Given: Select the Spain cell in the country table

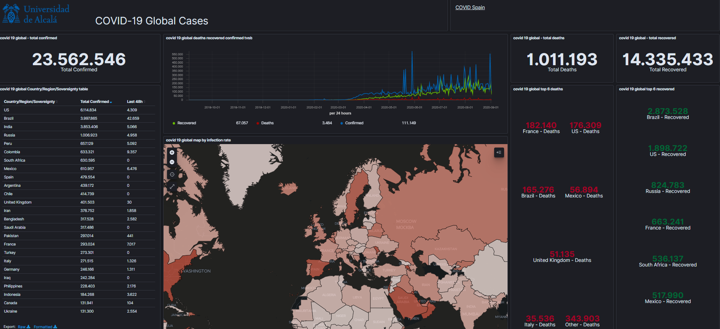Looking at the screenshot, I should (x=9, y=177).
